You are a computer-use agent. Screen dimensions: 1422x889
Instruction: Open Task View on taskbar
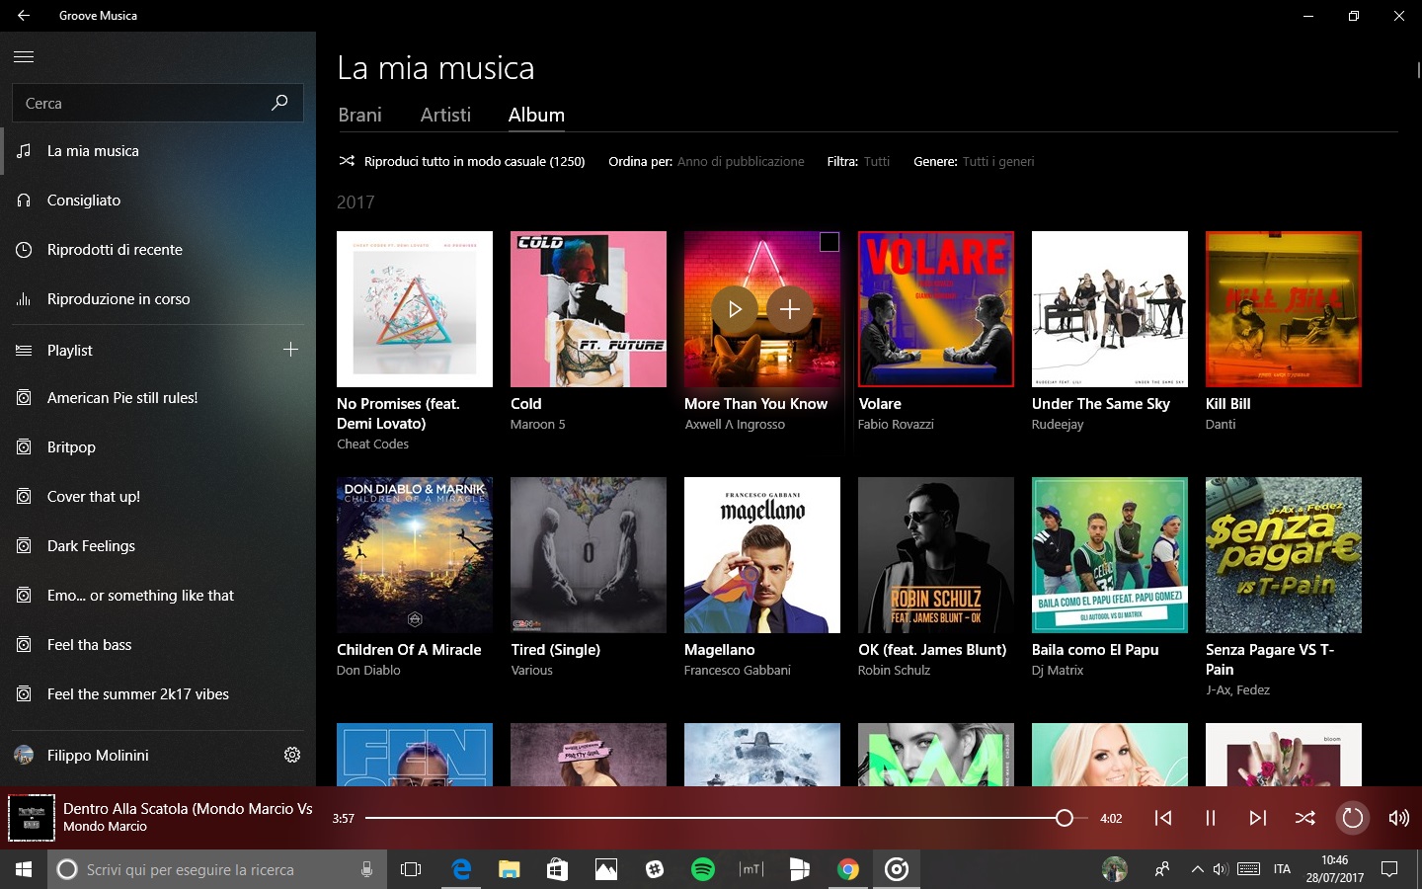coord(411,869)
